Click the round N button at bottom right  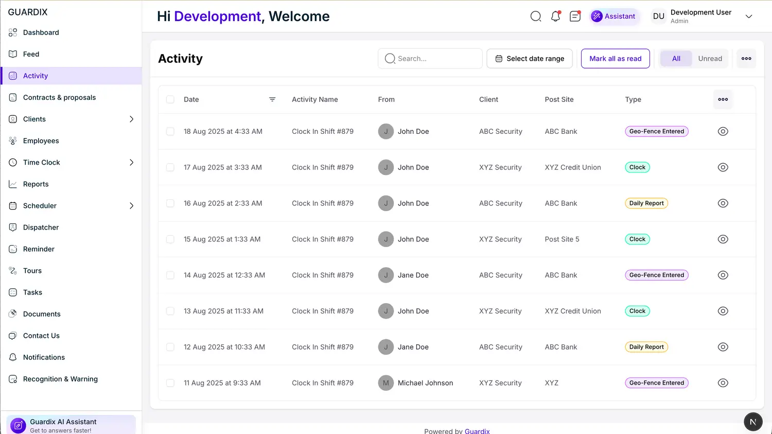752,422
